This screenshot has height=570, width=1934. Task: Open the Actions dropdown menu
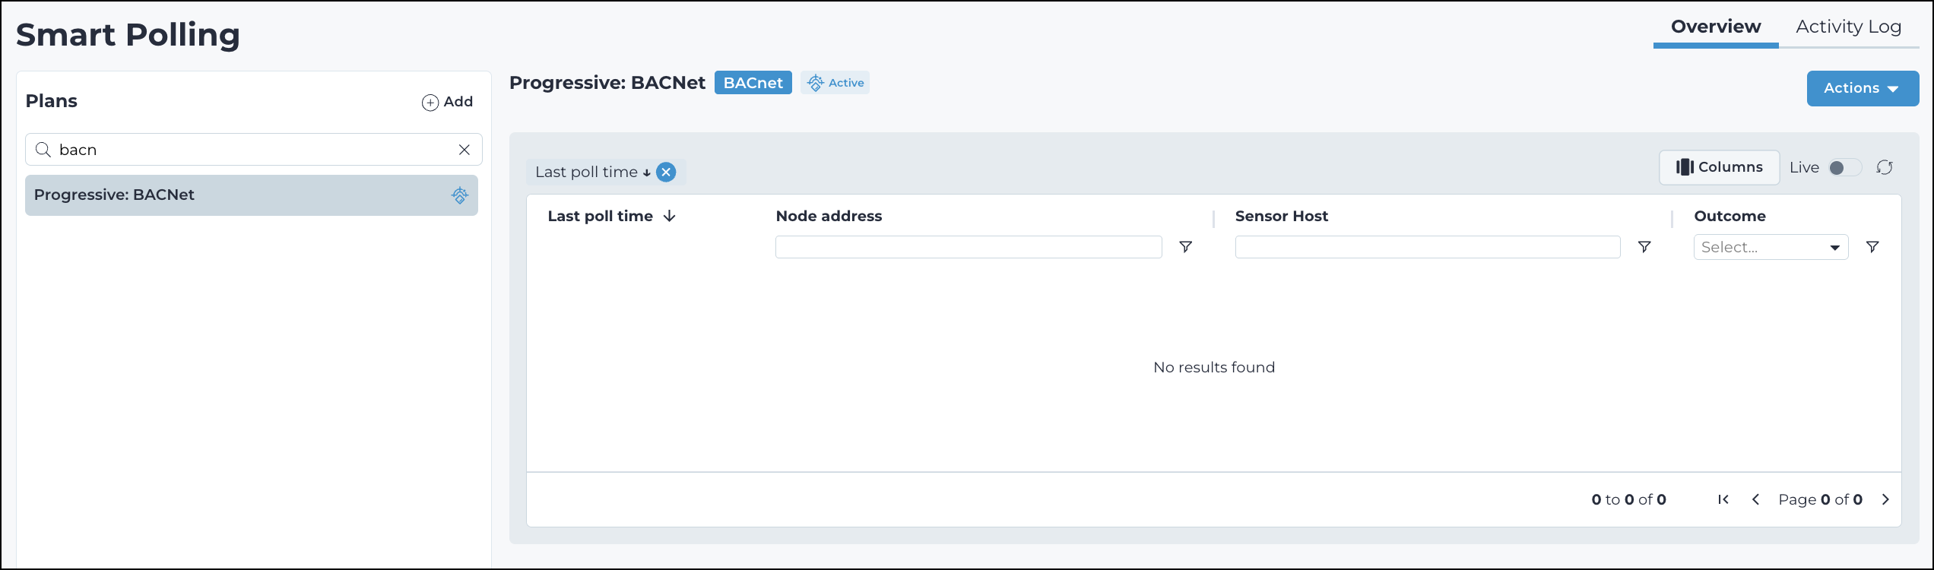coord(1863,88)
